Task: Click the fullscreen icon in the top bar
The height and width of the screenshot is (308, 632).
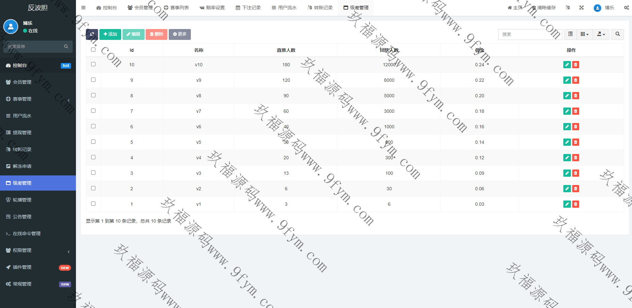Action: [x=581, y=8]
